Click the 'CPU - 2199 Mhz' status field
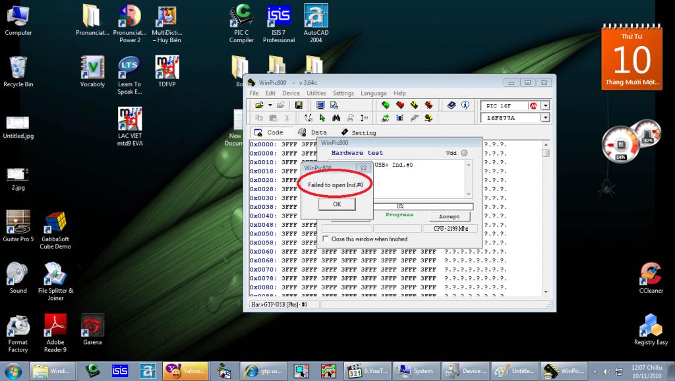The image size is (675, 381). tap(451, 229)
